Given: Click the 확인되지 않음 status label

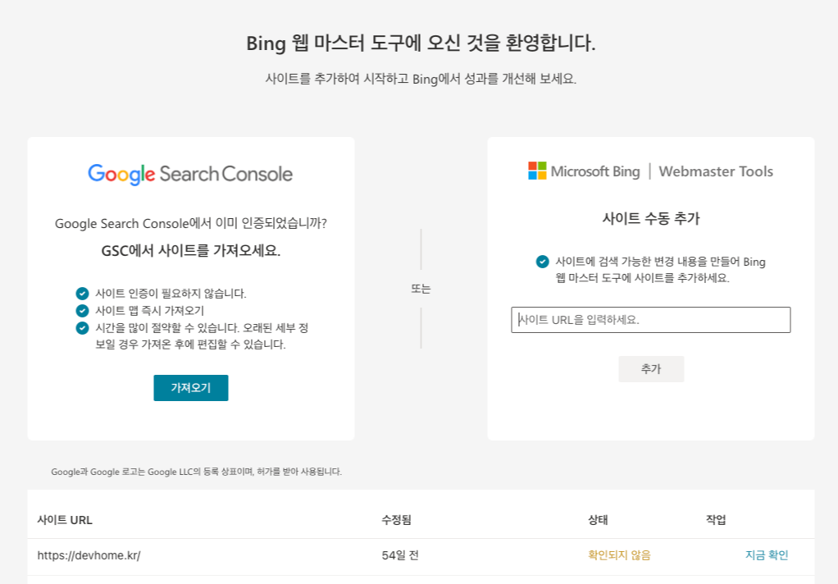Looking at the screenshot, I should [x=617, y=554].
